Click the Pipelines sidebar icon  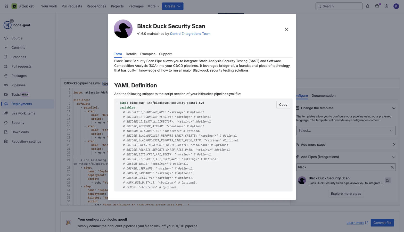6,85
